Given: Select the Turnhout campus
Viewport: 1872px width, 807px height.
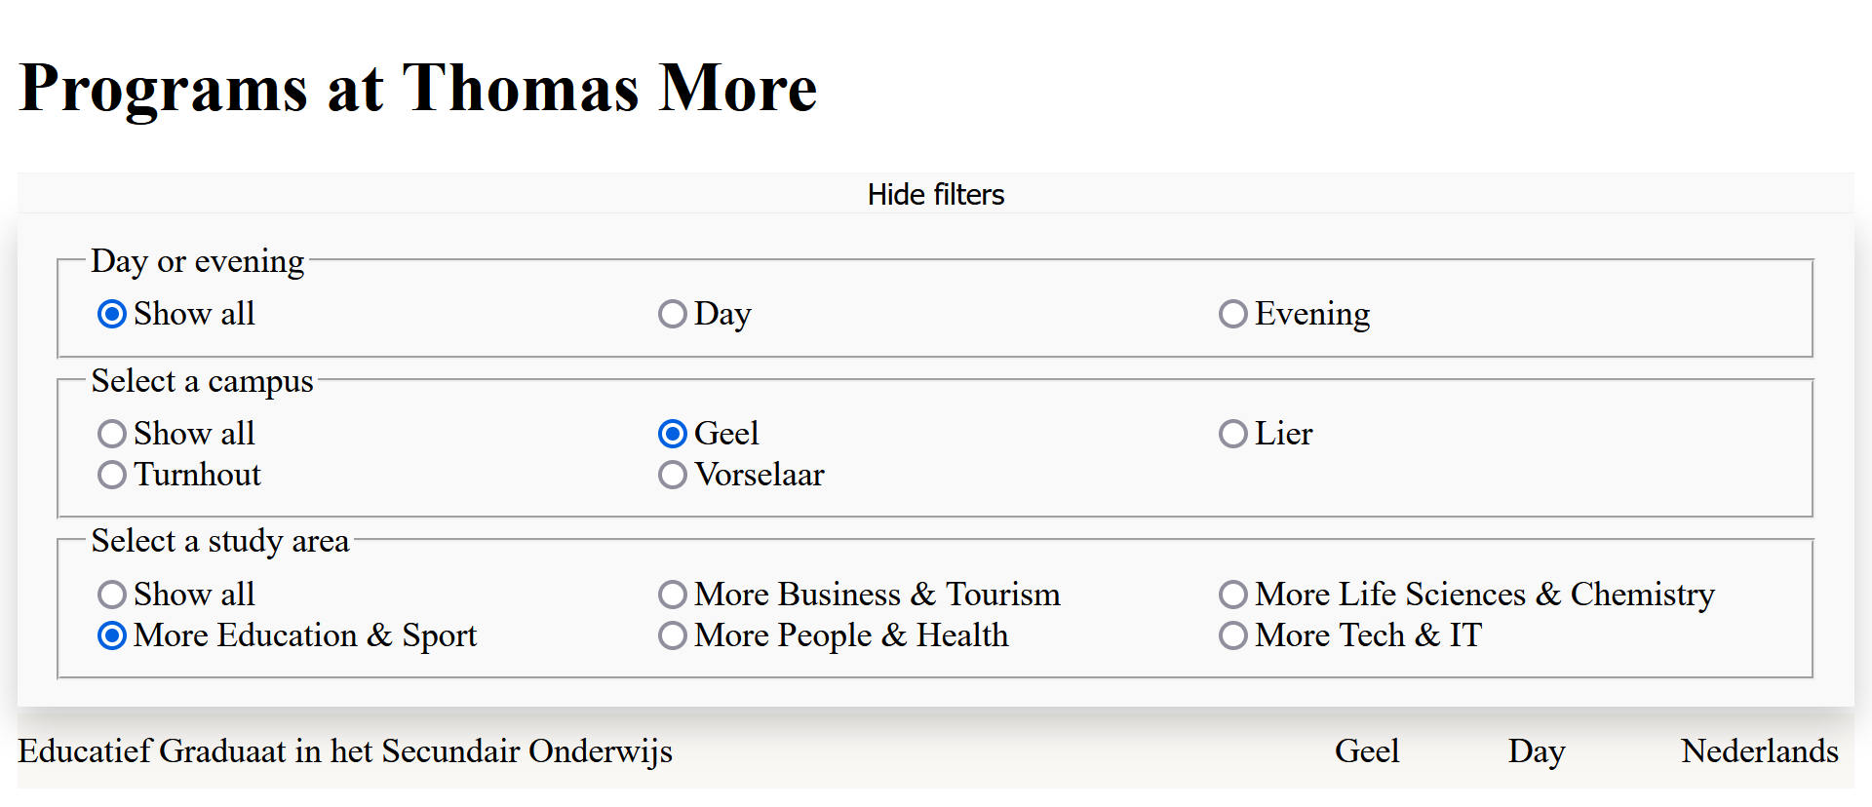Looking at the screenshot, I should (x=112, y=475).
